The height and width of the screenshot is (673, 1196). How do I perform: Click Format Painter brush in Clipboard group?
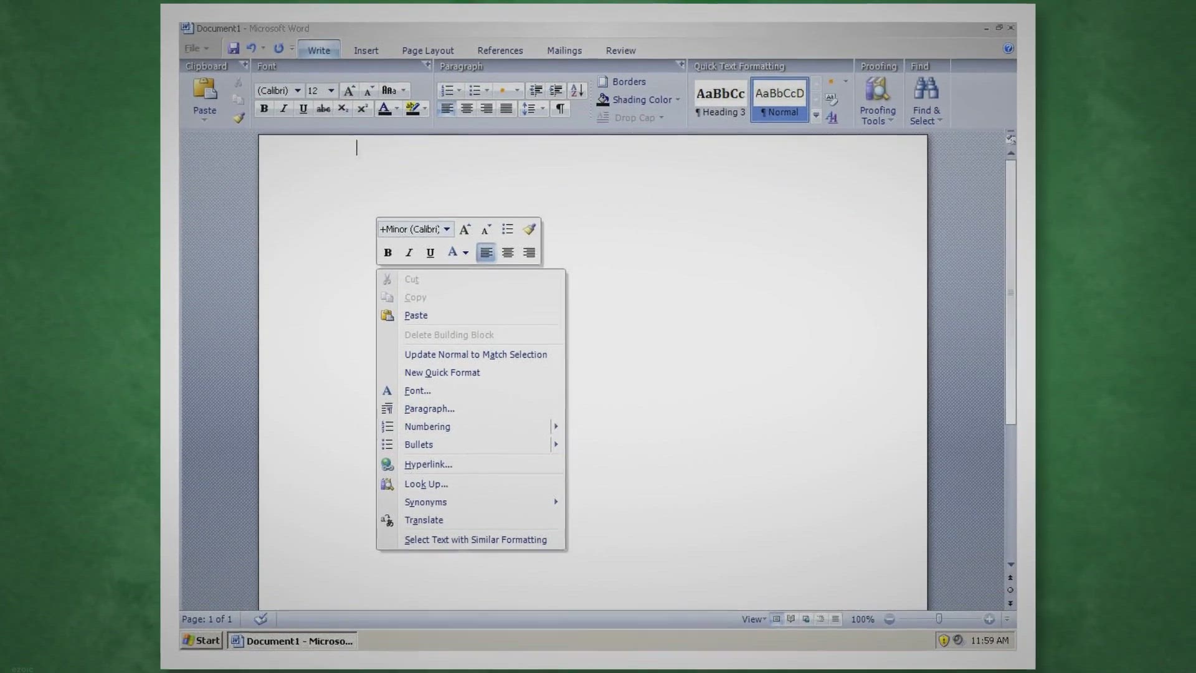coord(239,118)
